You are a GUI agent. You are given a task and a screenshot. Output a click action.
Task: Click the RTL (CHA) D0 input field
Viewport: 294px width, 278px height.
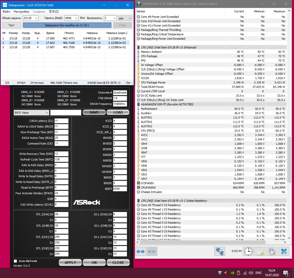coord(61,214)
